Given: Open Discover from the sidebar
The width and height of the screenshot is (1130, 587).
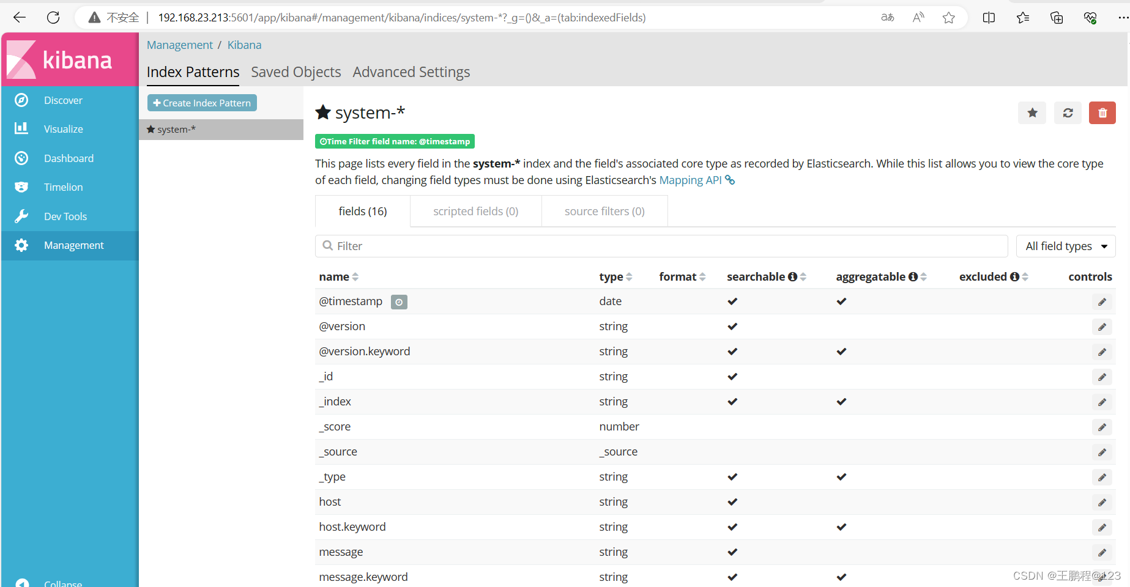Looking at the screenshot, I should point(62,100).
